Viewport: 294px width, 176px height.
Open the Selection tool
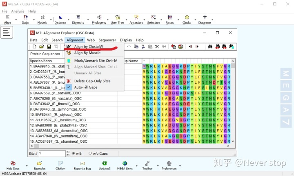tap(154, 20)
